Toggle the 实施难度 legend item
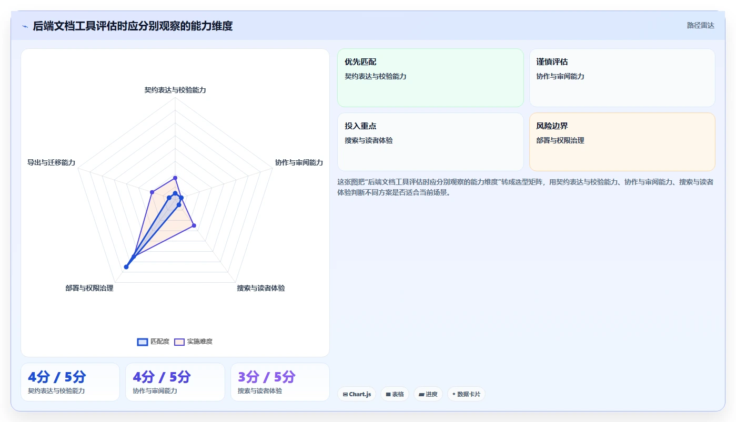This screenshot has width=736, height=422. click(193, 342)
